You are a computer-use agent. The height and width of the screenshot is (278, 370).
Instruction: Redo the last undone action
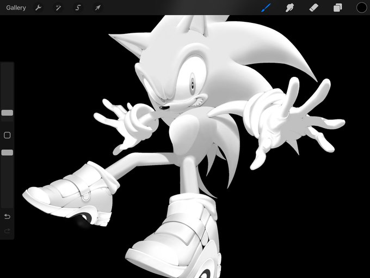tap(7, 231)
